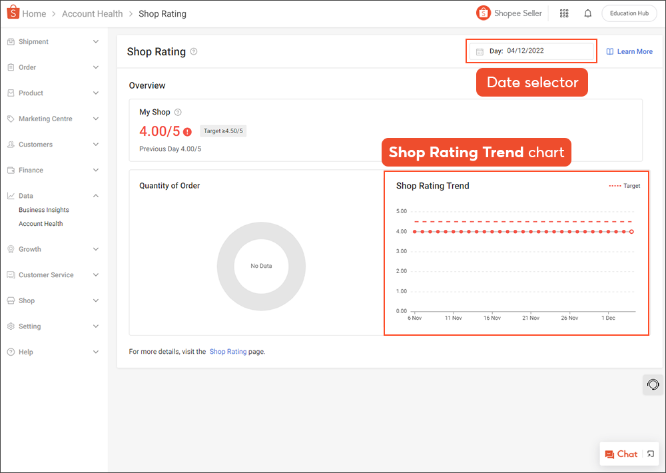Select Account Health in the sidebar
This screenshot has height=473, width=666.
41,223
